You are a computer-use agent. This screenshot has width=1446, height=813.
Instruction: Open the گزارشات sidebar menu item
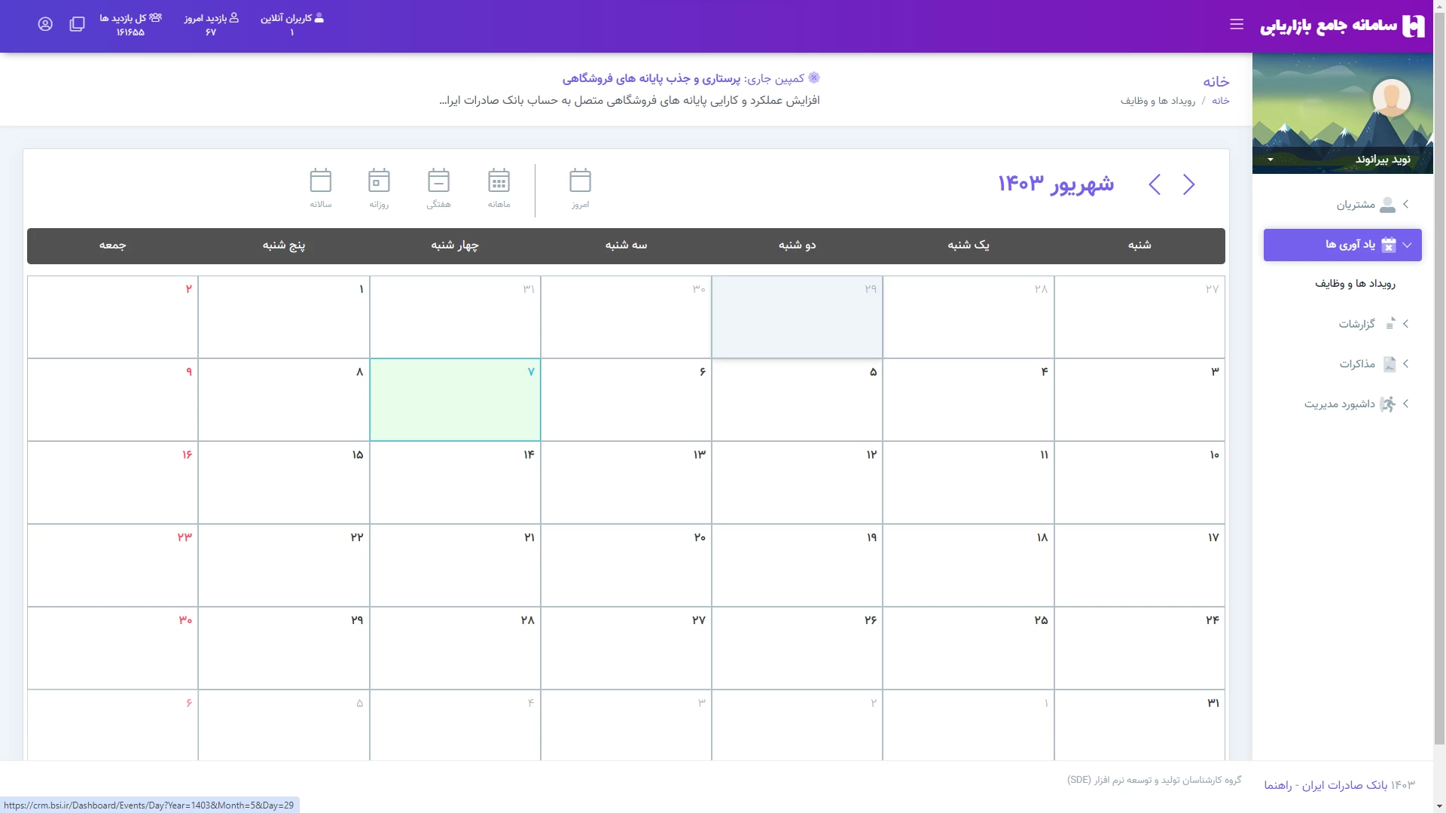pos(1342,324)
